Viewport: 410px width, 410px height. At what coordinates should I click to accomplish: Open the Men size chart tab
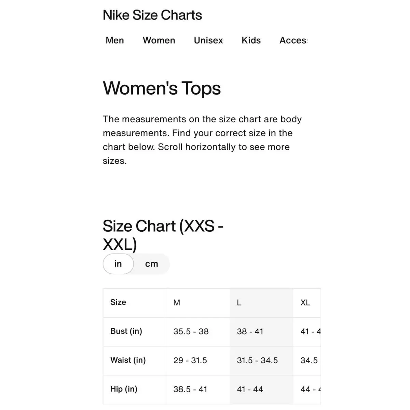pos(115,40)
